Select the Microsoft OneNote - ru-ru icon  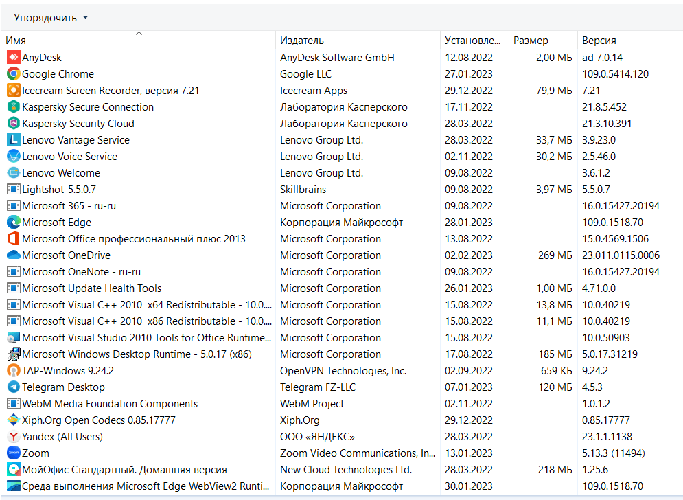[x=14, y=271]
